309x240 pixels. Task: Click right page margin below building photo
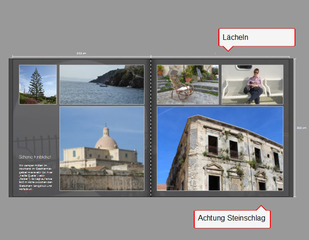(x=220, y=194)
